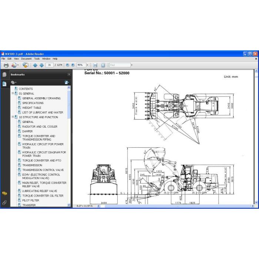Open the Comments panel icon in sidebar
The image size is (259, 259).
4,194
